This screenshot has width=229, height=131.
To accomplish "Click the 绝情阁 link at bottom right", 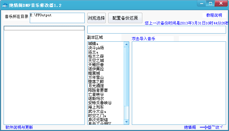I will coord(190,127).
